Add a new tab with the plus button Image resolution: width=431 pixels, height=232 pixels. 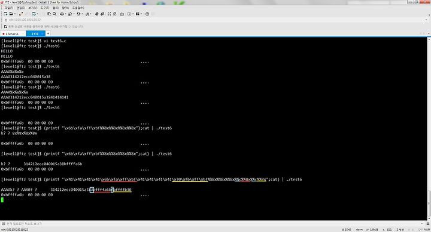click(48, 33)
